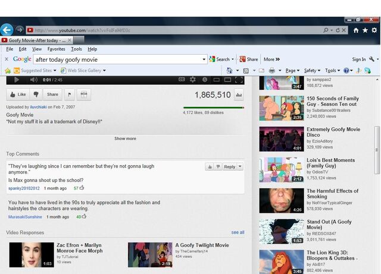Click the Add to playlist icon button

(84, 95)
